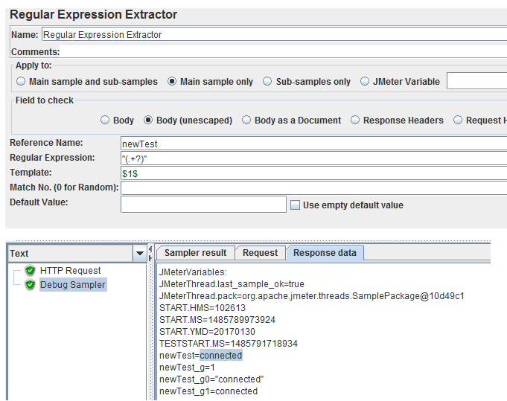Select the 'Main sample and sub-samples' radio button
Viewport: 507px width, 401px height.
[21, 82]
